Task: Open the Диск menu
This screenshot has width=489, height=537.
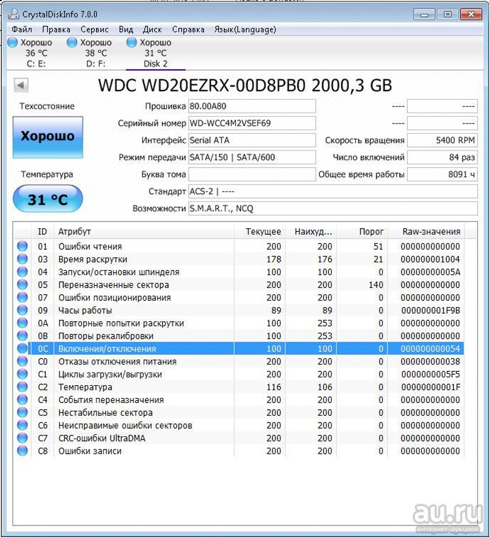Action: tap(152, 29)
